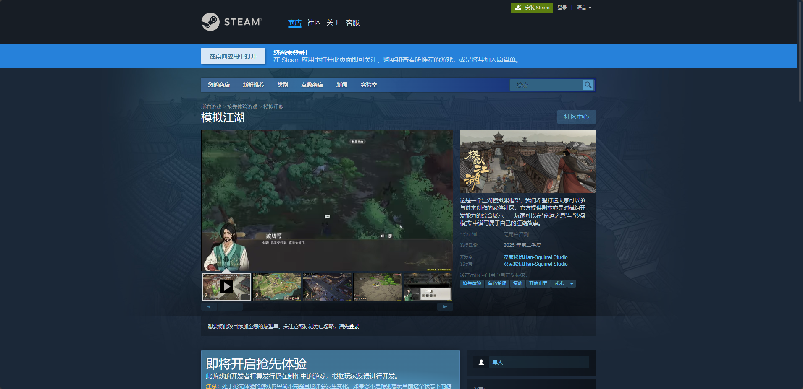
Task: Click the 安装 Steam button
Action: click(532, 8)
